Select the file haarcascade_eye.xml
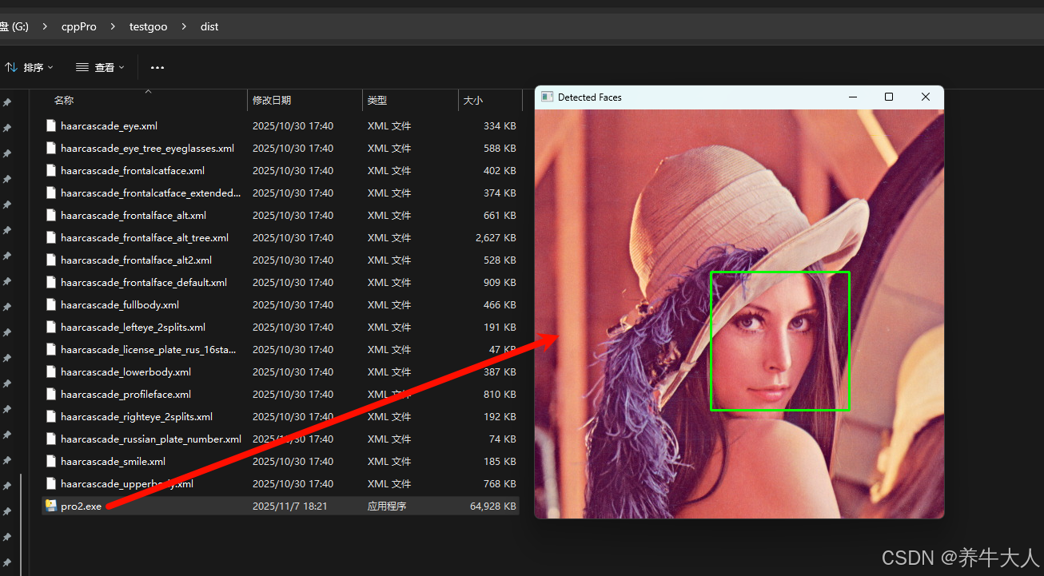 click(x=109, y=126)
